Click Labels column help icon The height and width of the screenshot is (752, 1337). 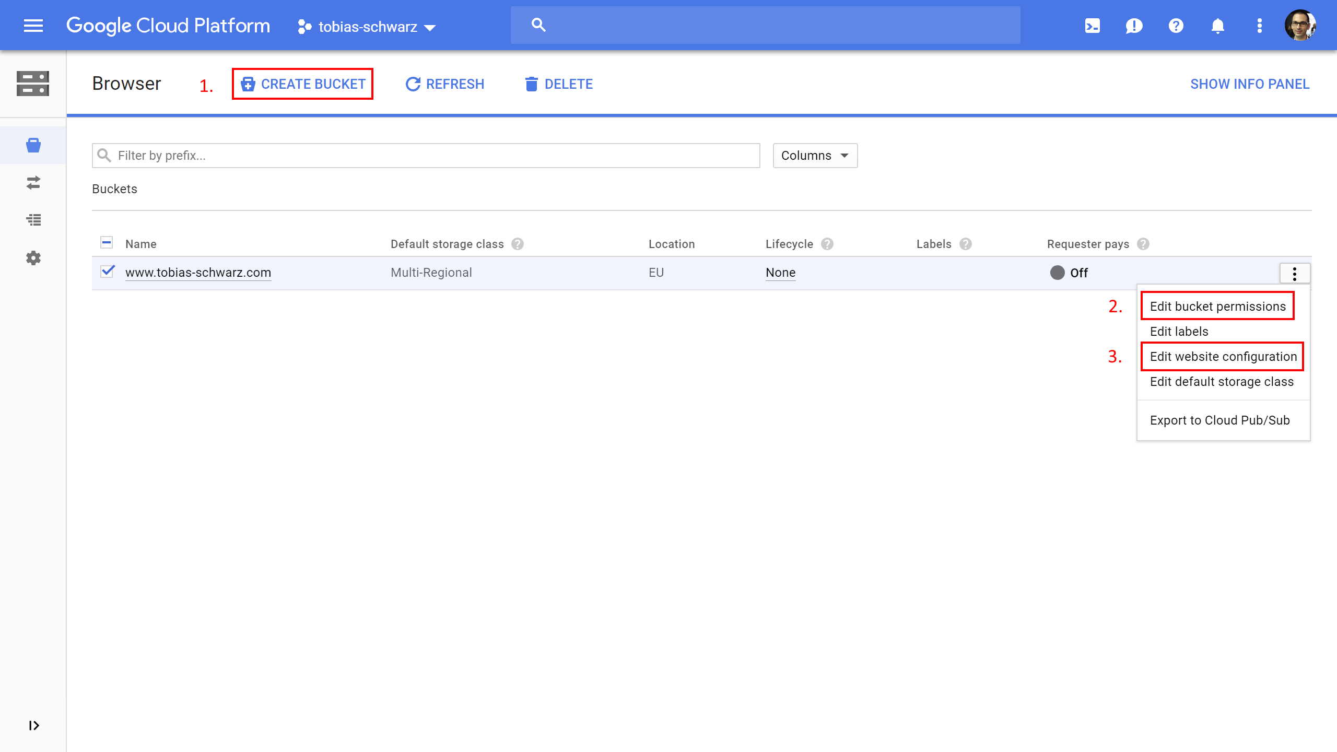pyautogui.click(x=966, y=244)
